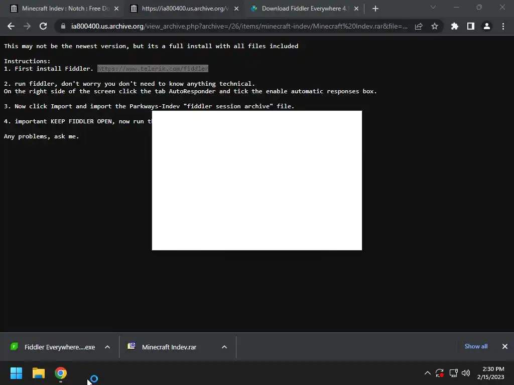
Task: Expand Fiddler Everywhere download options
Action: tap(107, 347)
